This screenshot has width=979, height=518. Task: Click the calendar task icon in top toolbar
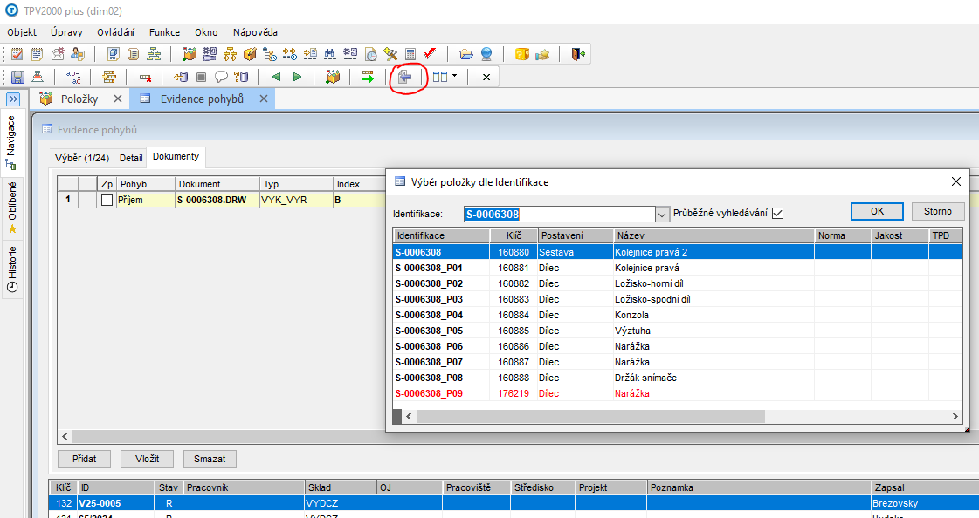click(x=17, y=54)
